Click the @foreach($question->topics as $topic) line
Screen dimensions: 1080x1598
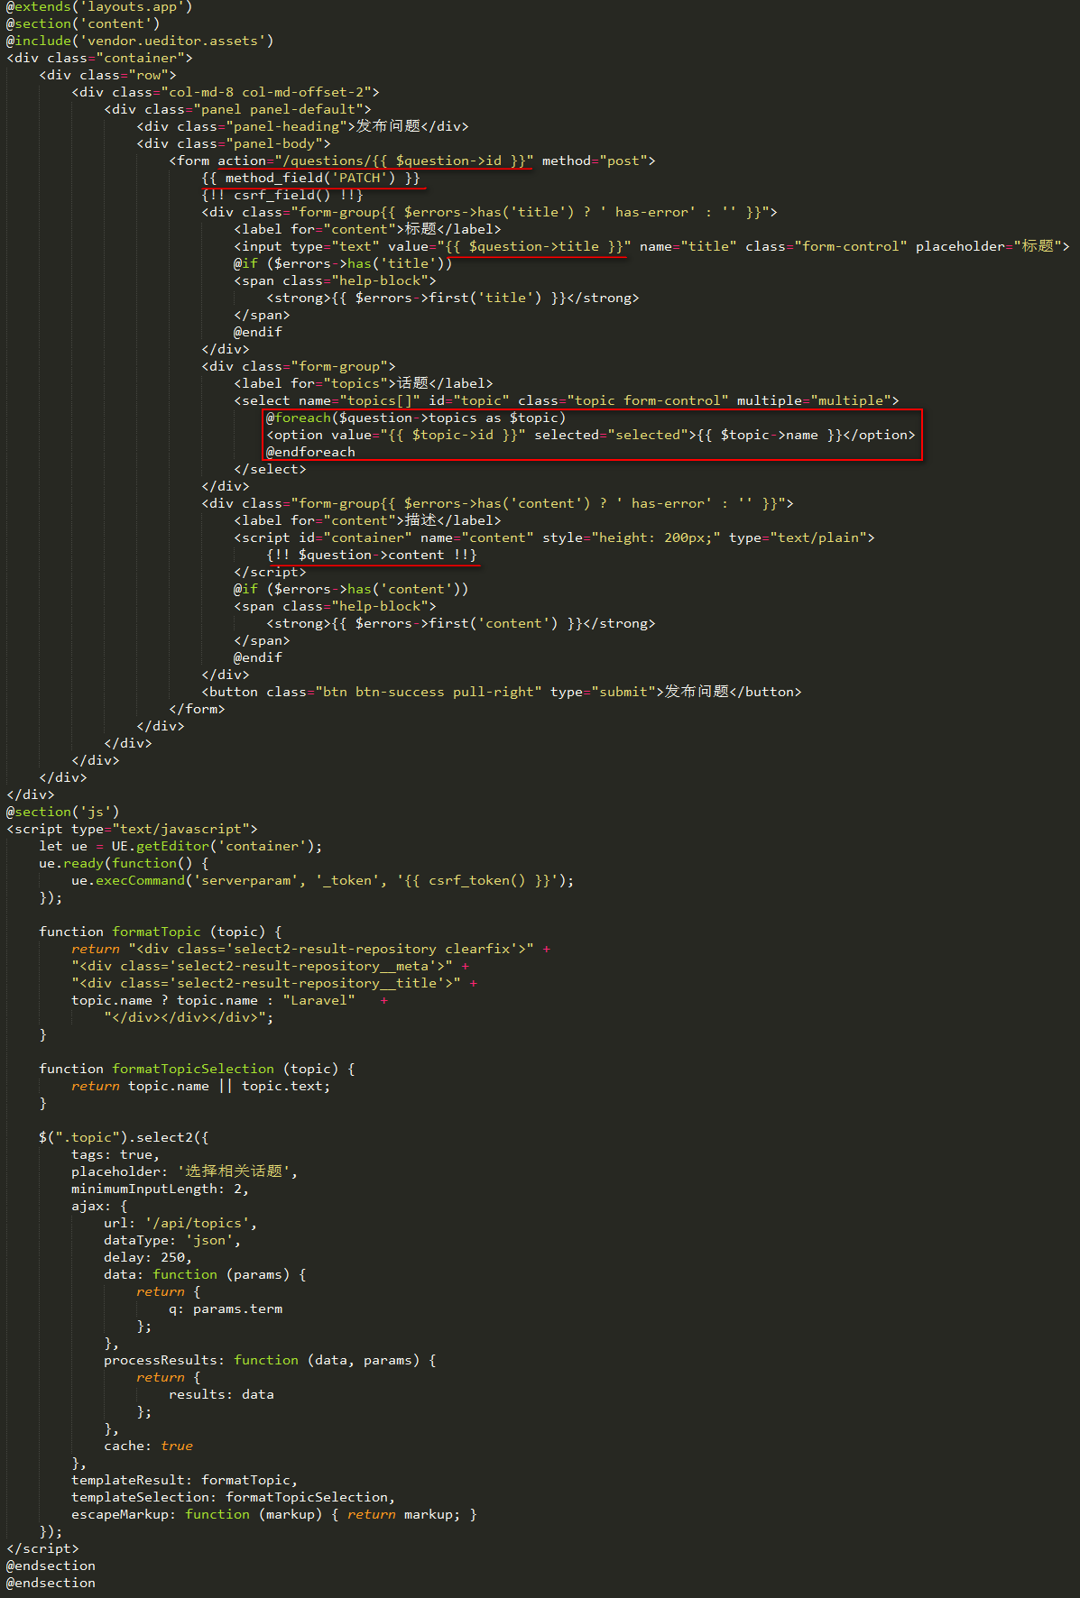coord(416,418)
